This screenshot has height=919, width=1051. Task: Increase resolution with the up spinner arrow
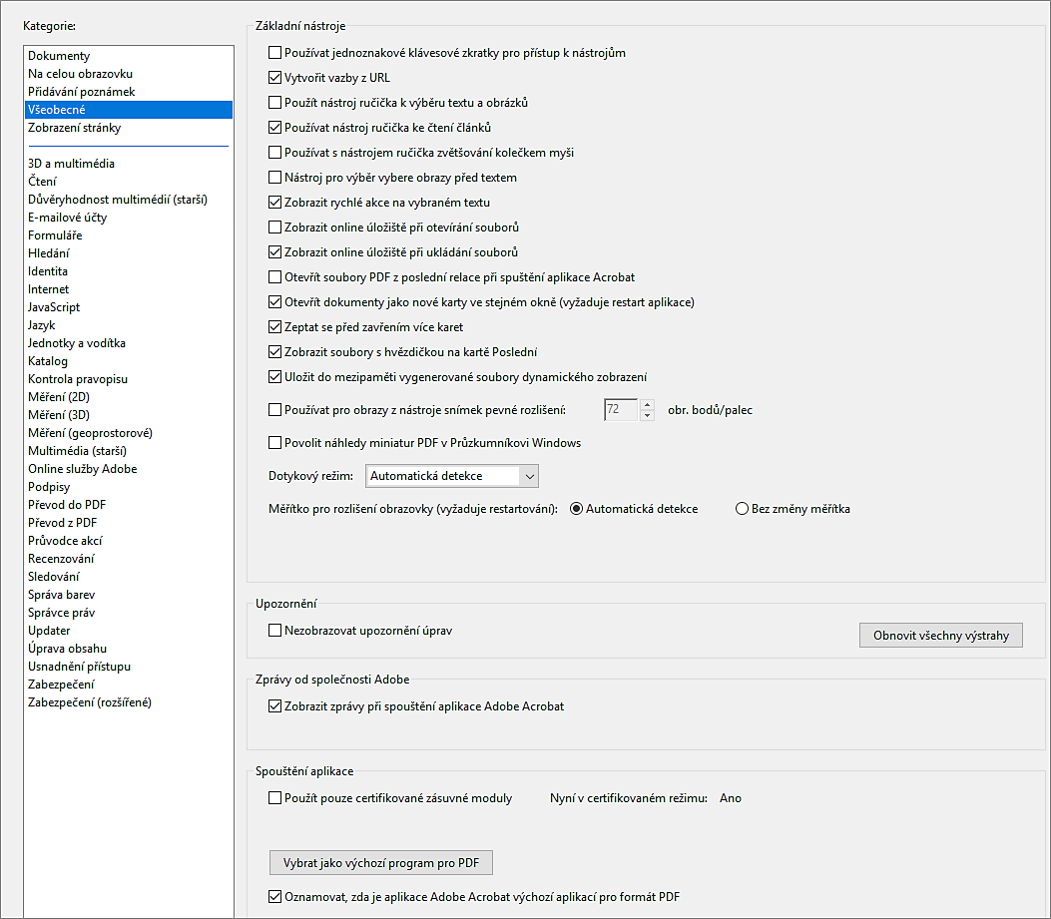tap(647, 404)
